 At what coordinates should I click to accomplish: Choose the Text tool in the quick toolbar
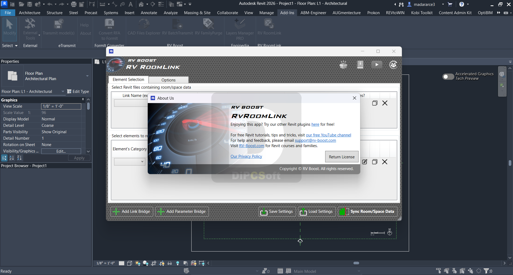click(131, 4)
